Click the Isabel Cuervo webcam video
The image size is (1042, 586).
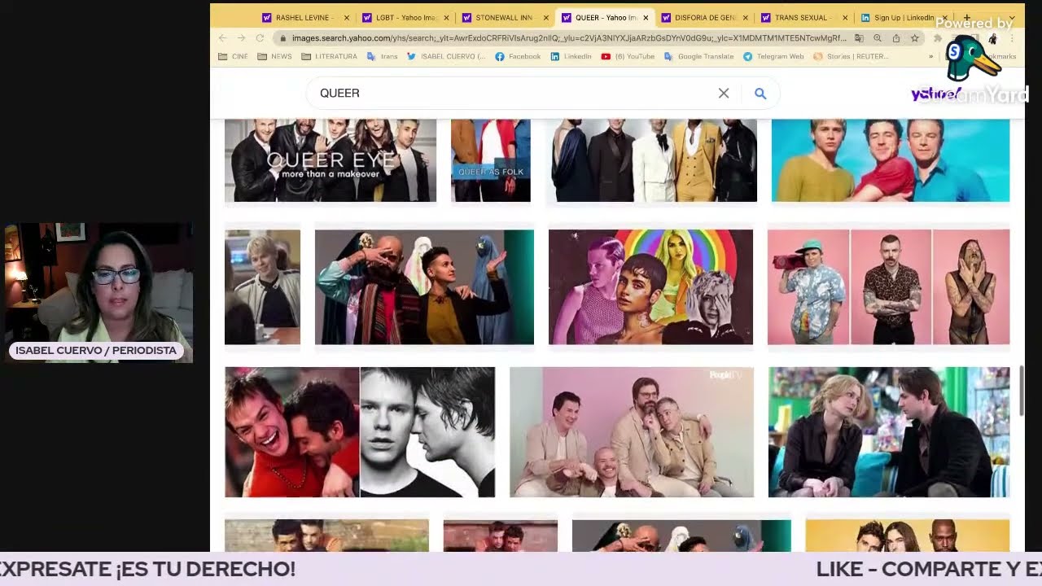(x=99, y=292)
